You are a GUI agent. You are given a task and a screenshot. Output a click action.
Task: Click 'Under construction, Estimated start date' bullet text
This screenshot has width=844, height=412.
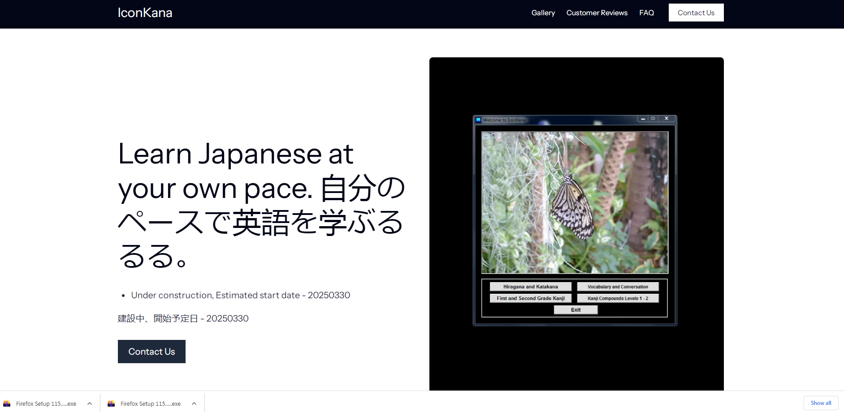tap(240, 295)
